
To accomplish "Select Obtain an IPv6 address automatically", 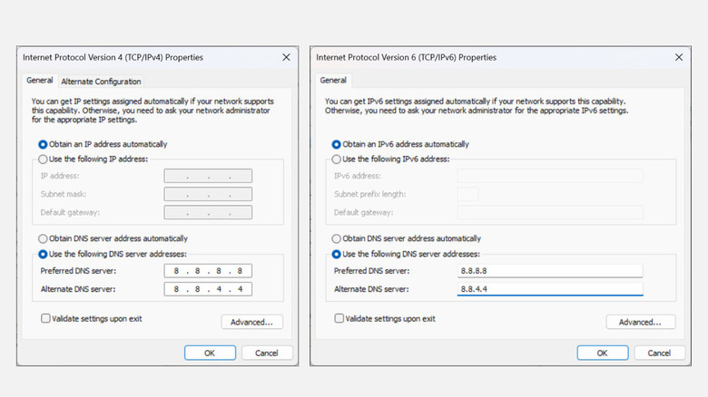I will click(x=337, y=144).
